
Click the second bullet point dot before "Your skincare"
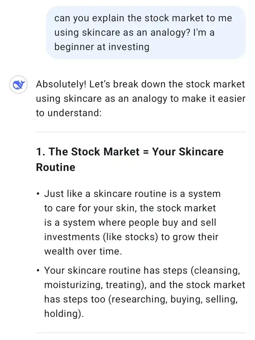tap(38, 270)
